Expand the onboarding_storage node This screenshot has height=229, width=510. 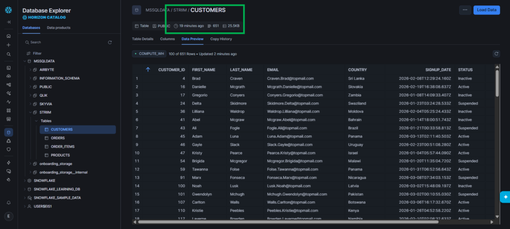30,163
